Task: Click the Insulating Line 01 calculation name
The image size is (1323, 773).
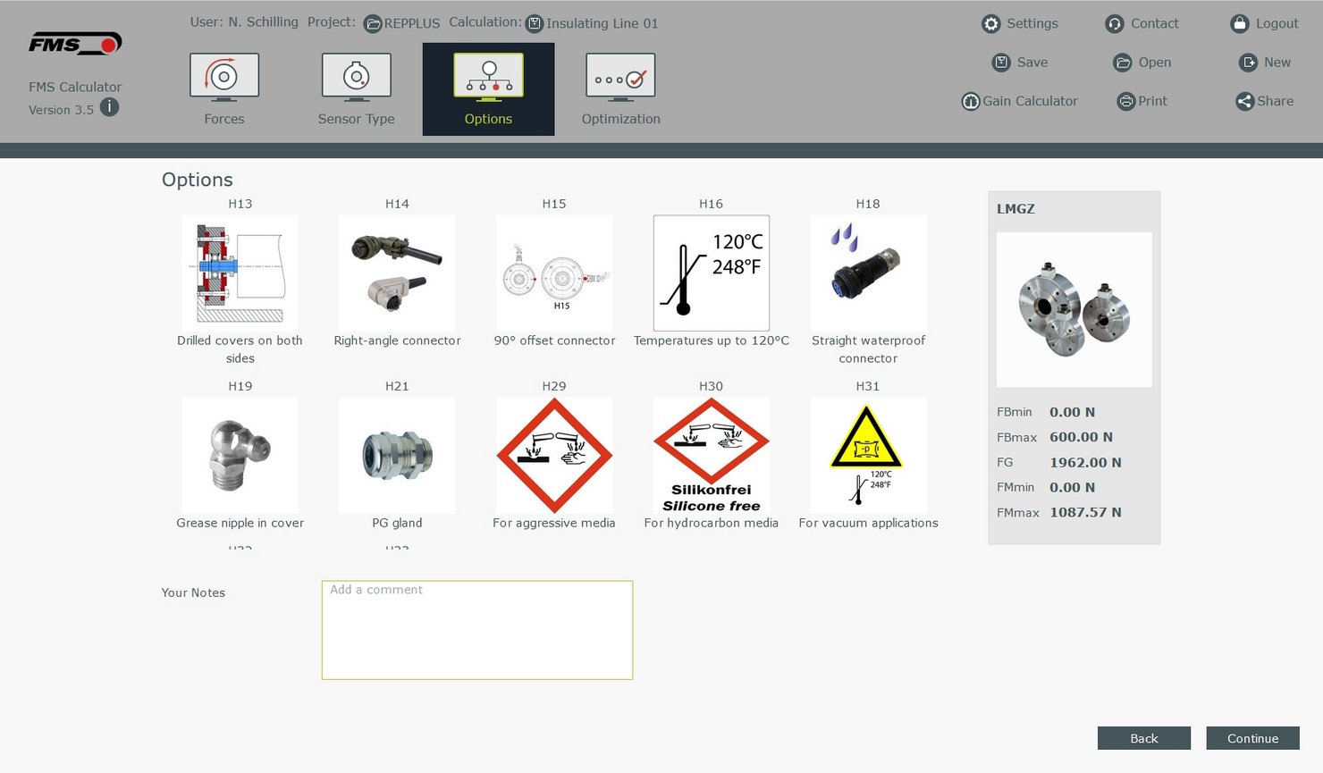Action: [603, 24]
